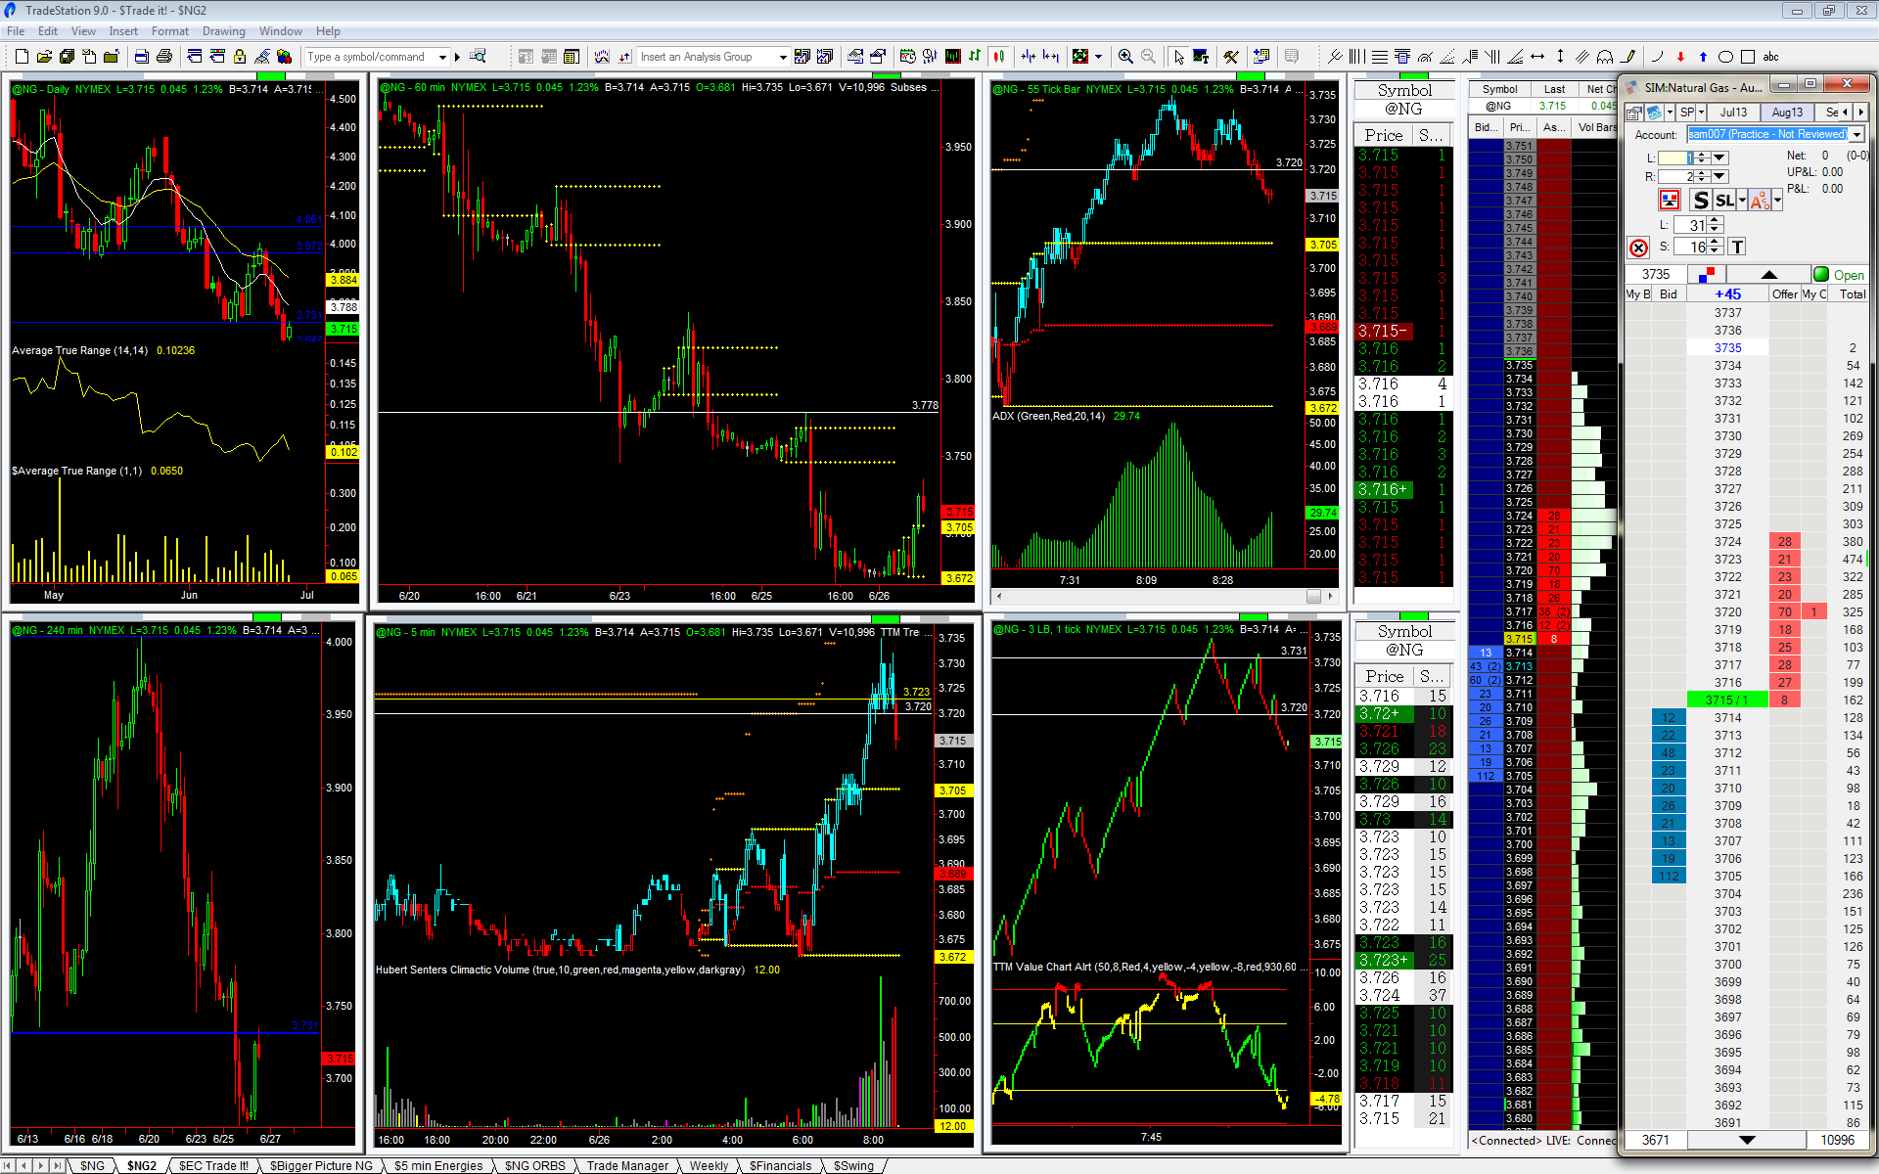Click the Zoom In magnifier icon
Image resolution: width=1879 pixels, height=1174 pixels.
tap(1125, 57)
